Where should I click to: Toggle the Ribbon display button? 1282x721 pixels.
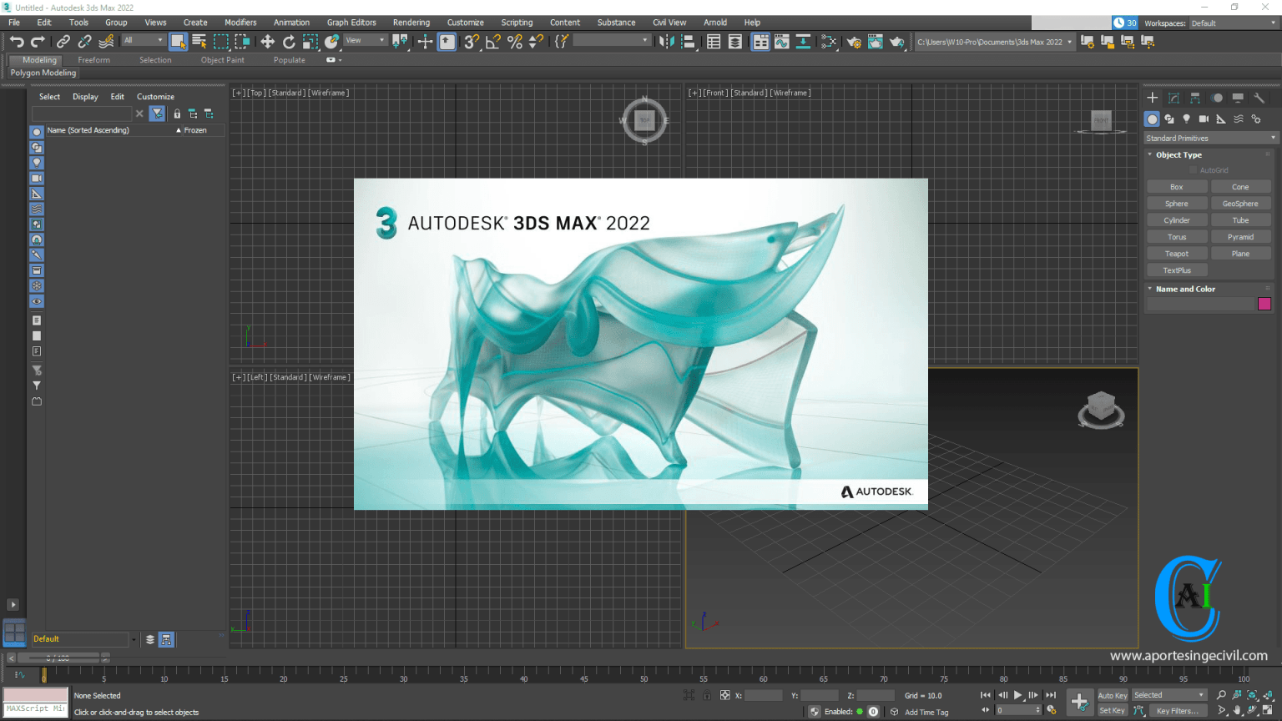(x=760, y=42)
